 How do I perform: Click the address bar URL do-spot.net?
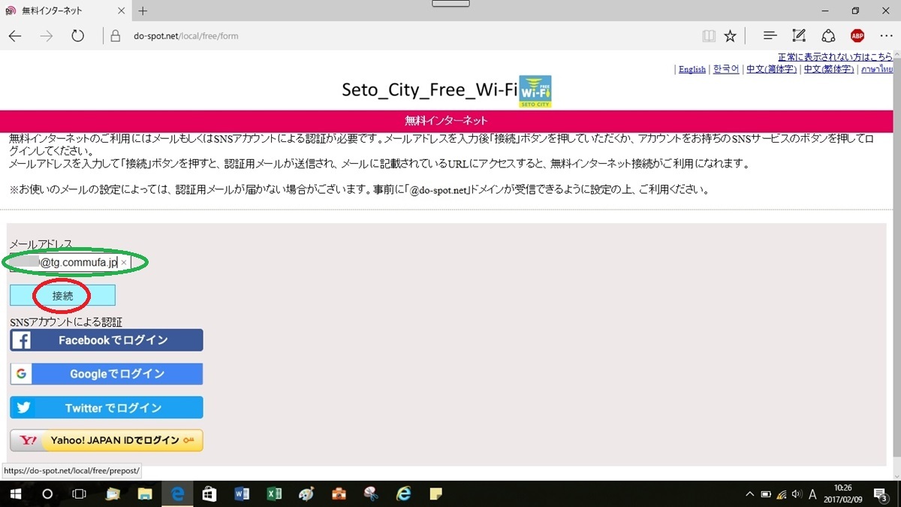pos(186,35)
